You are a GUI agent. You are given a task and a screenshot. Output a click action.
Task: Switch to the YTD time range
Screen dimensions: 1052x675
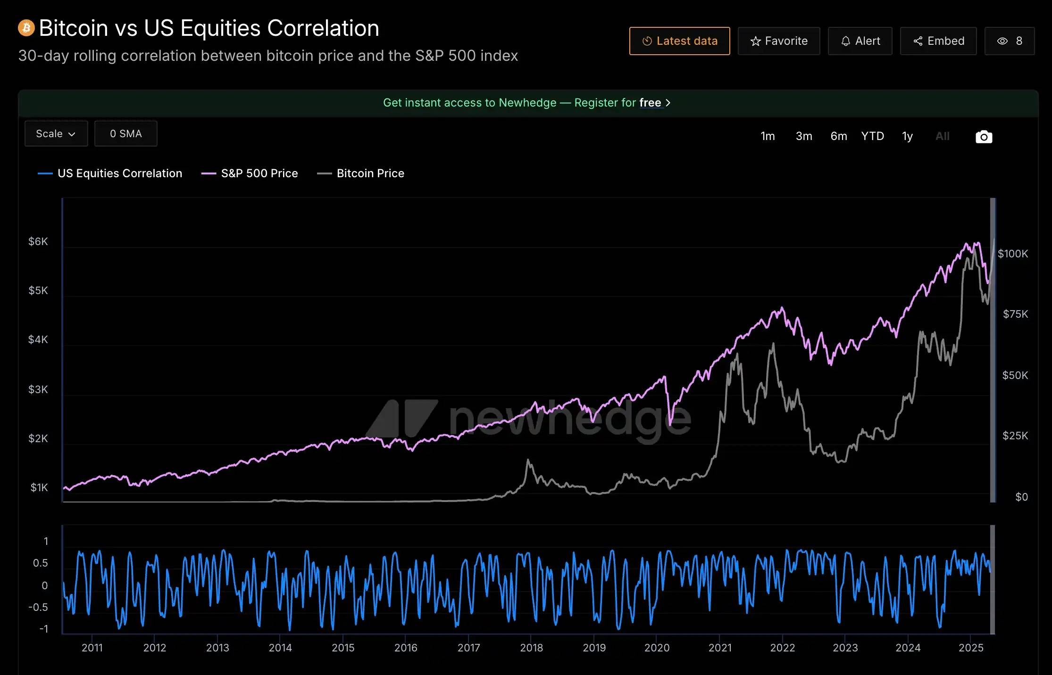(872, 136)
